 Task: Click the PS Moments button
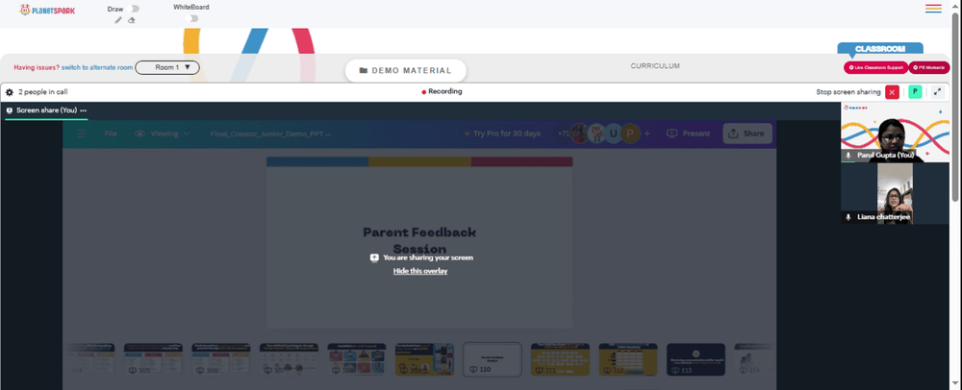click(929, 67)
